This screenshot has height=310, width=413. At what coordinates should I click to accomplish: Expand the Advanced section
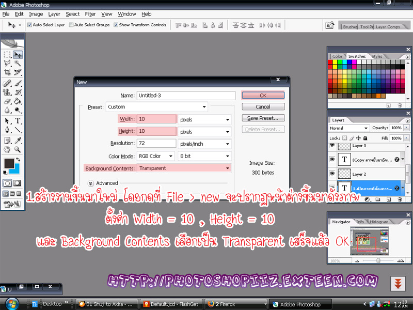coord(91,183)
